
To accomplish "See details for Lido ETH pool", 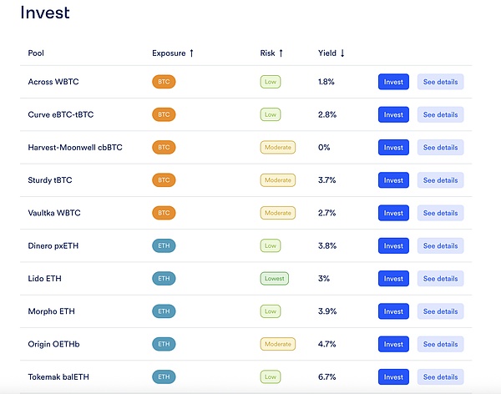I will (x=440, y=278).
